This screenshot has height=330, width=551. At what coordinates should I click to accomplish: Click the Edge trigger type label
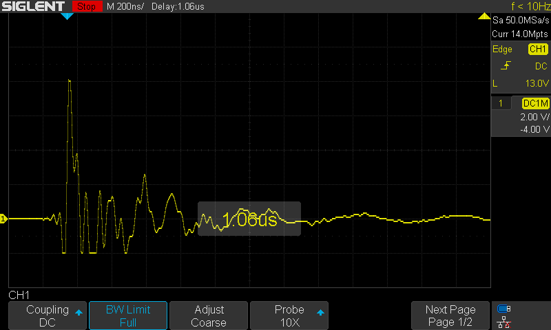[502, 49]
